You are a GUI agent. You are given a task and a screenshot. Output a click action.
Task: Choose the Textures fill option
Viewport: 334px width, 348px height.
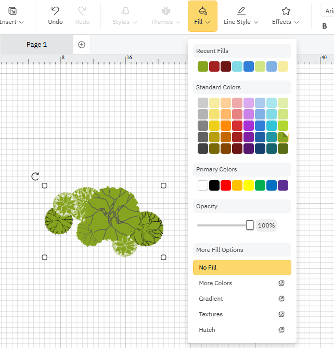click(211, 314)
